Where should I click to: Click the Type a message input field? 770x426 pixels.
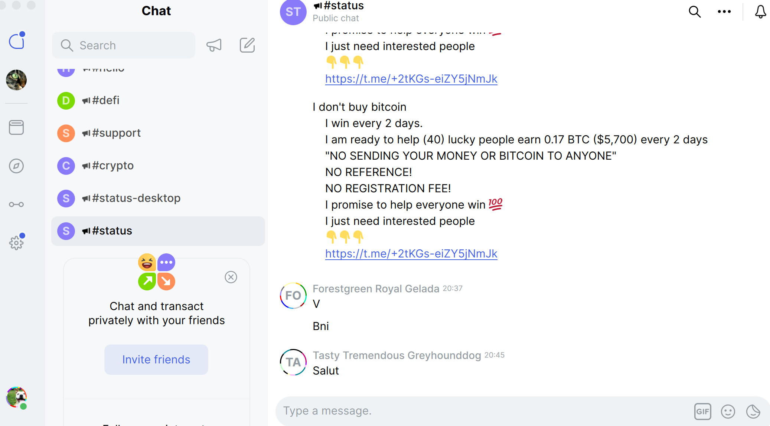[x=446, y=410]
